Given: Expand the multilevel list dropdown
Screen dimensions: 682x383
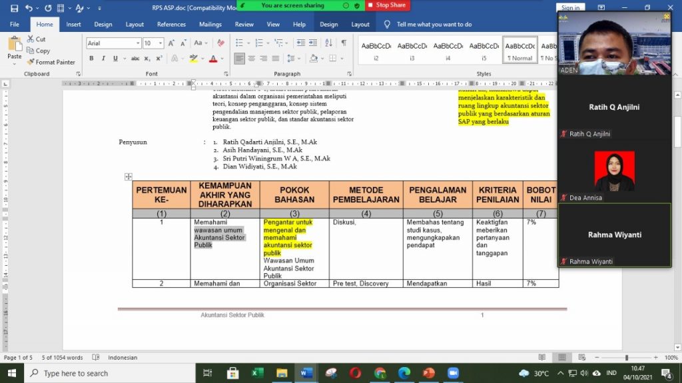Looking at the screenshot, I should [x=288, y=43].
